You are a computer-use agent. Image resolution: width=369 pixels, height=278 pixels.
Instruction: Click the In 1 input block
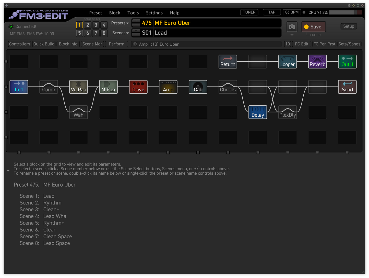coord(19,87)
